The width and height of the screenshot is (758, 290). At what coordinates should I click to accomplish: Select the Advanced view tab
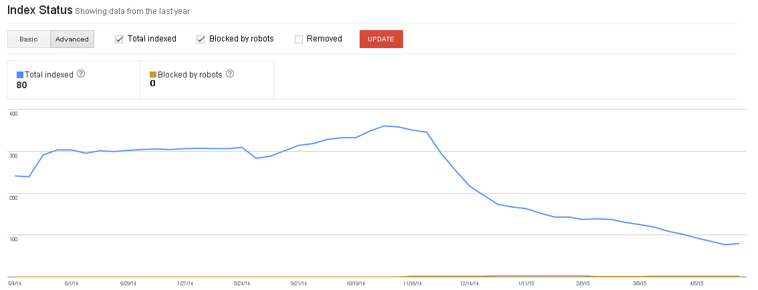click(72, 39)
